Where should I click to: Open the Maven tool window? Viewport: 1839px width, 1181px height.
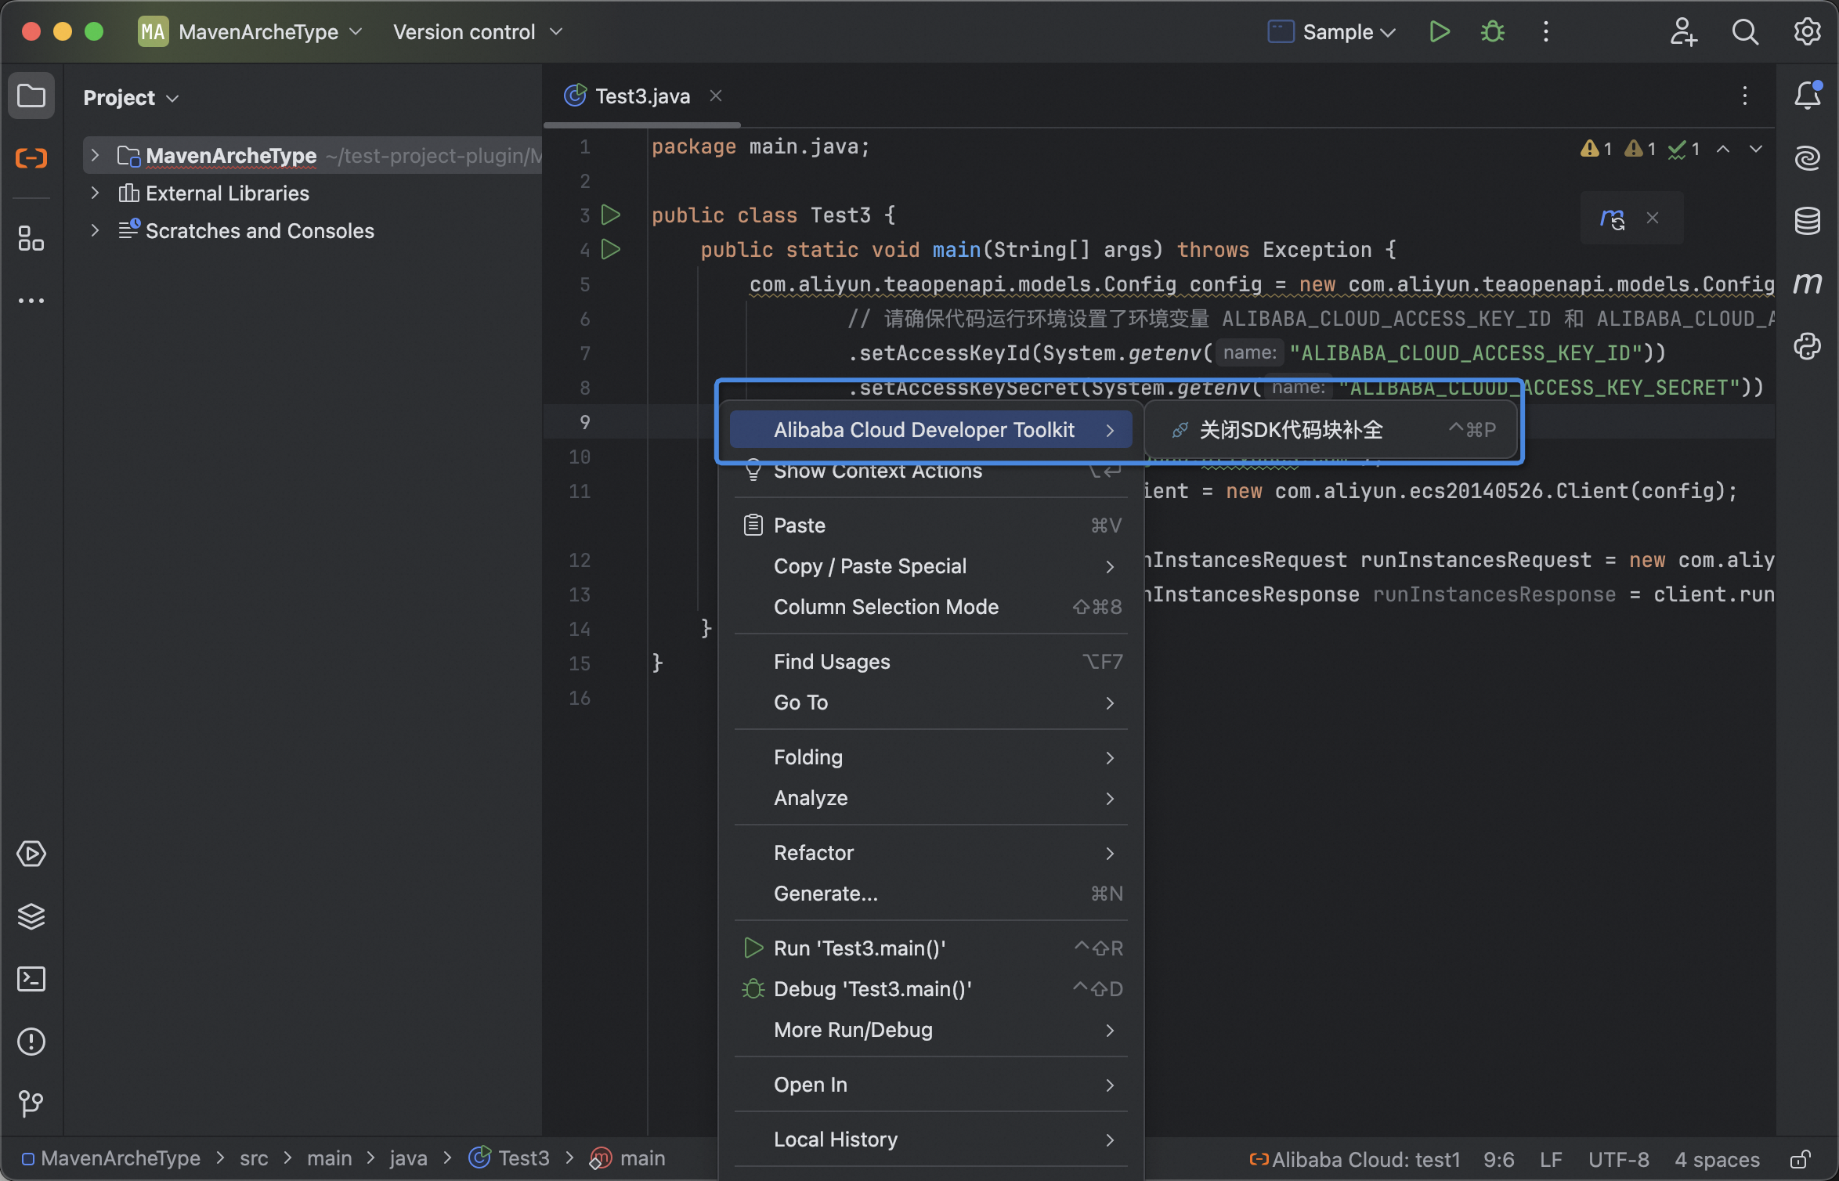point(1808,284)
